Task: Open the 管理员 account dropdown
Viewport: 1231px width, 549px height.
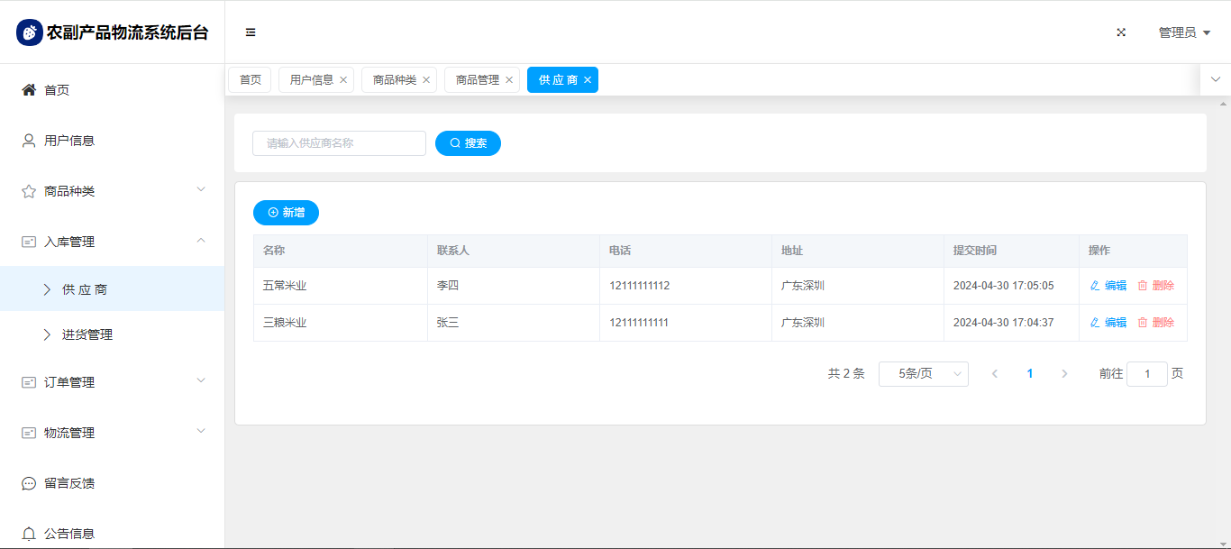Action: (1183, 32)
